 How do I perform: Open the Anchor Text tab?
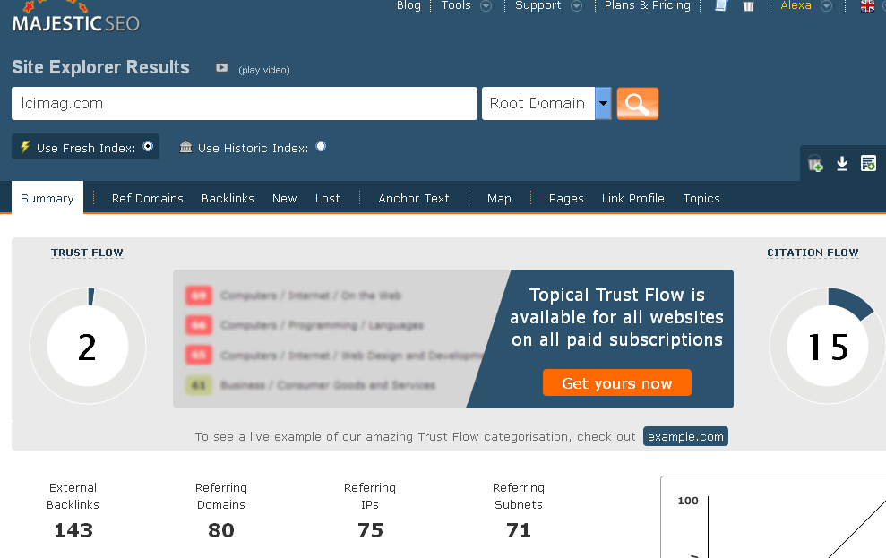coord(414,198)
